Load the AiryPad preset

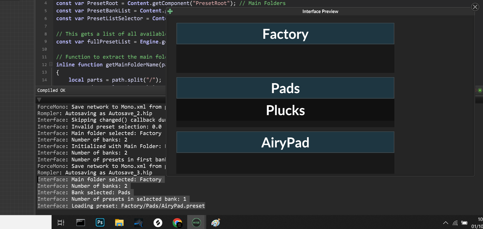pyautogui.click(x=285, y=142)
